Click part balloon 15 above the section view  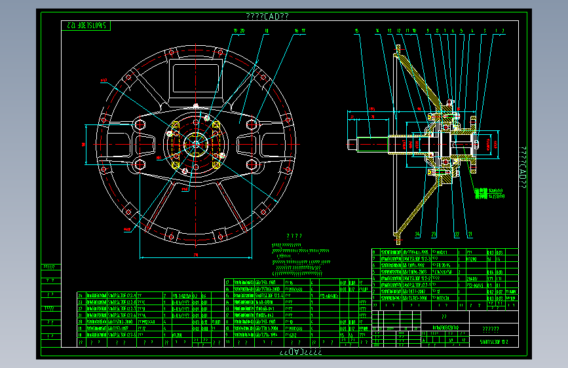(356, 31)
